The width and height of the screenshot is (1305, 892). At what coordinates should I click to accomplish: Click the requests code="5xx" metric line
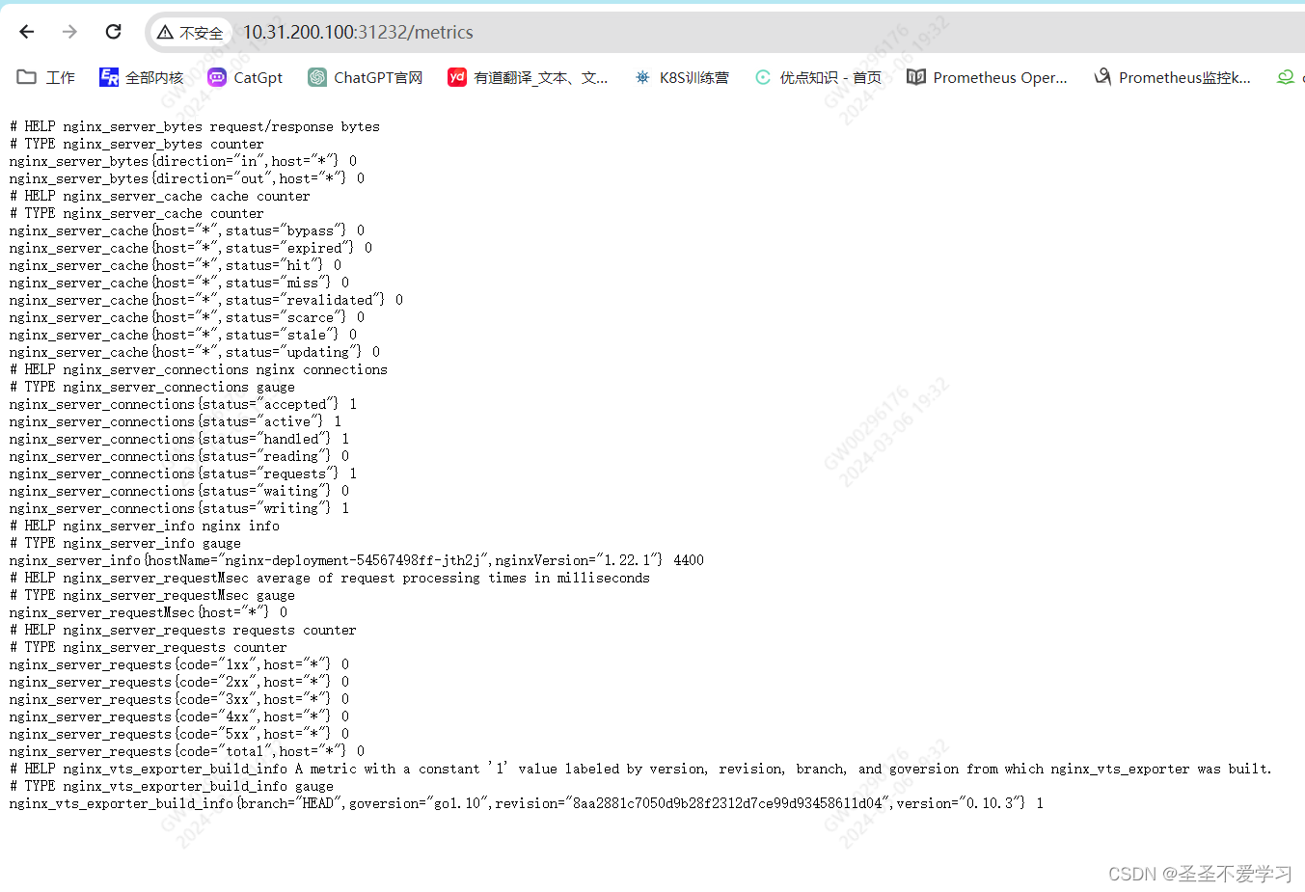(179, 734)
